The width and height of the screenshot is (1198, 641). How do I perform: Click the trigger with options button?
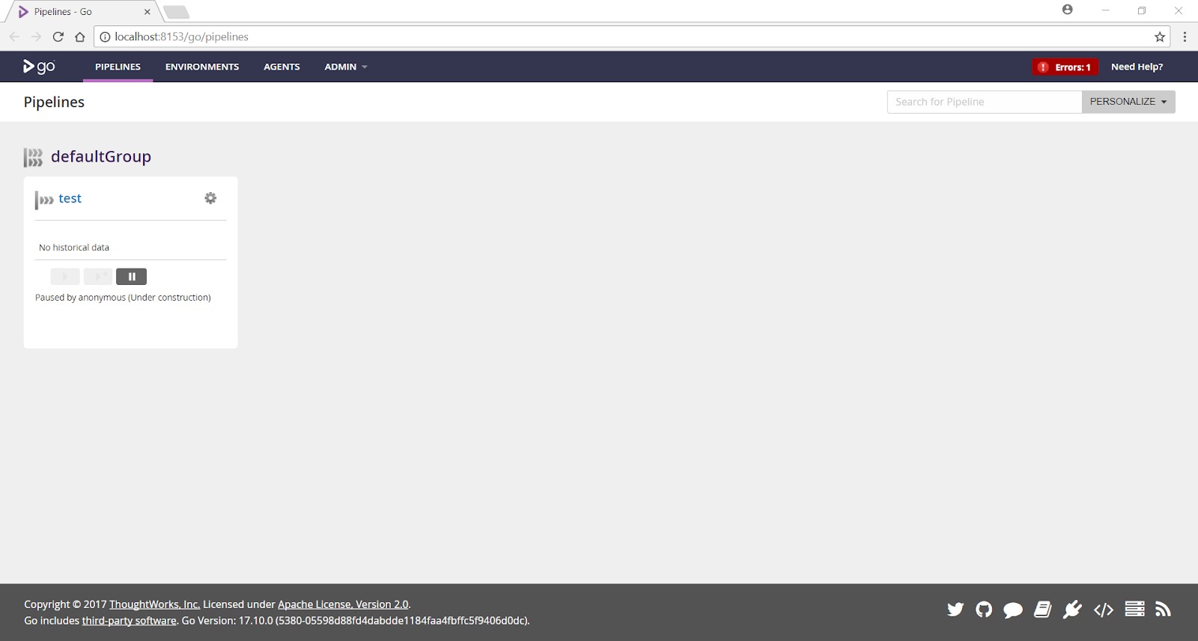pyautogui.click(x=98, y=277)
